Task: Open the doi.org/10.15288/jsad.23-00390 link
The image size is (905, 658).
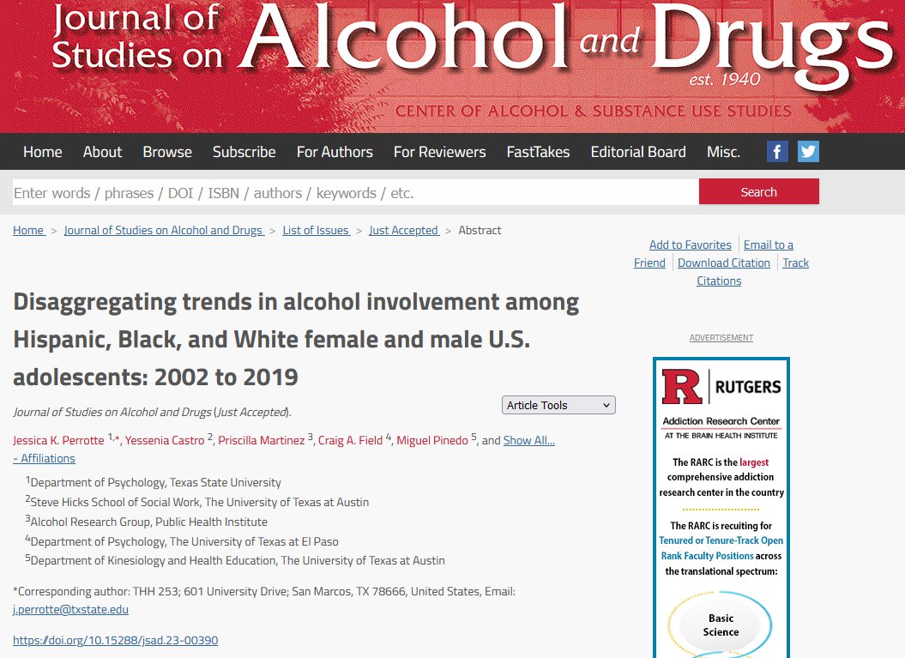Action: 116,640
